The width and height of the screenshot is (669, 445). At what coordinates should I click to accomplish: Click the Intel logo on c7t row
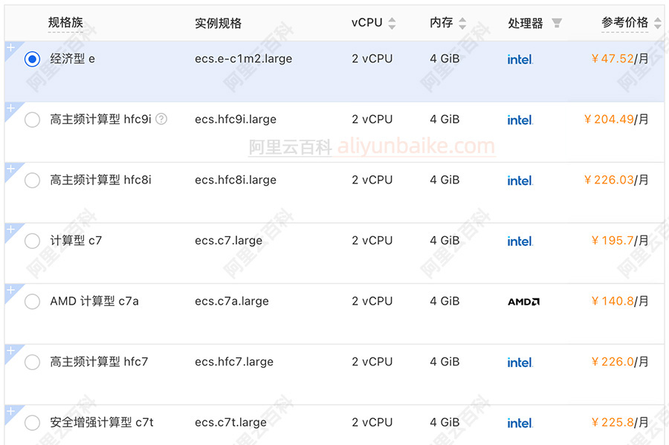(519, 423)
